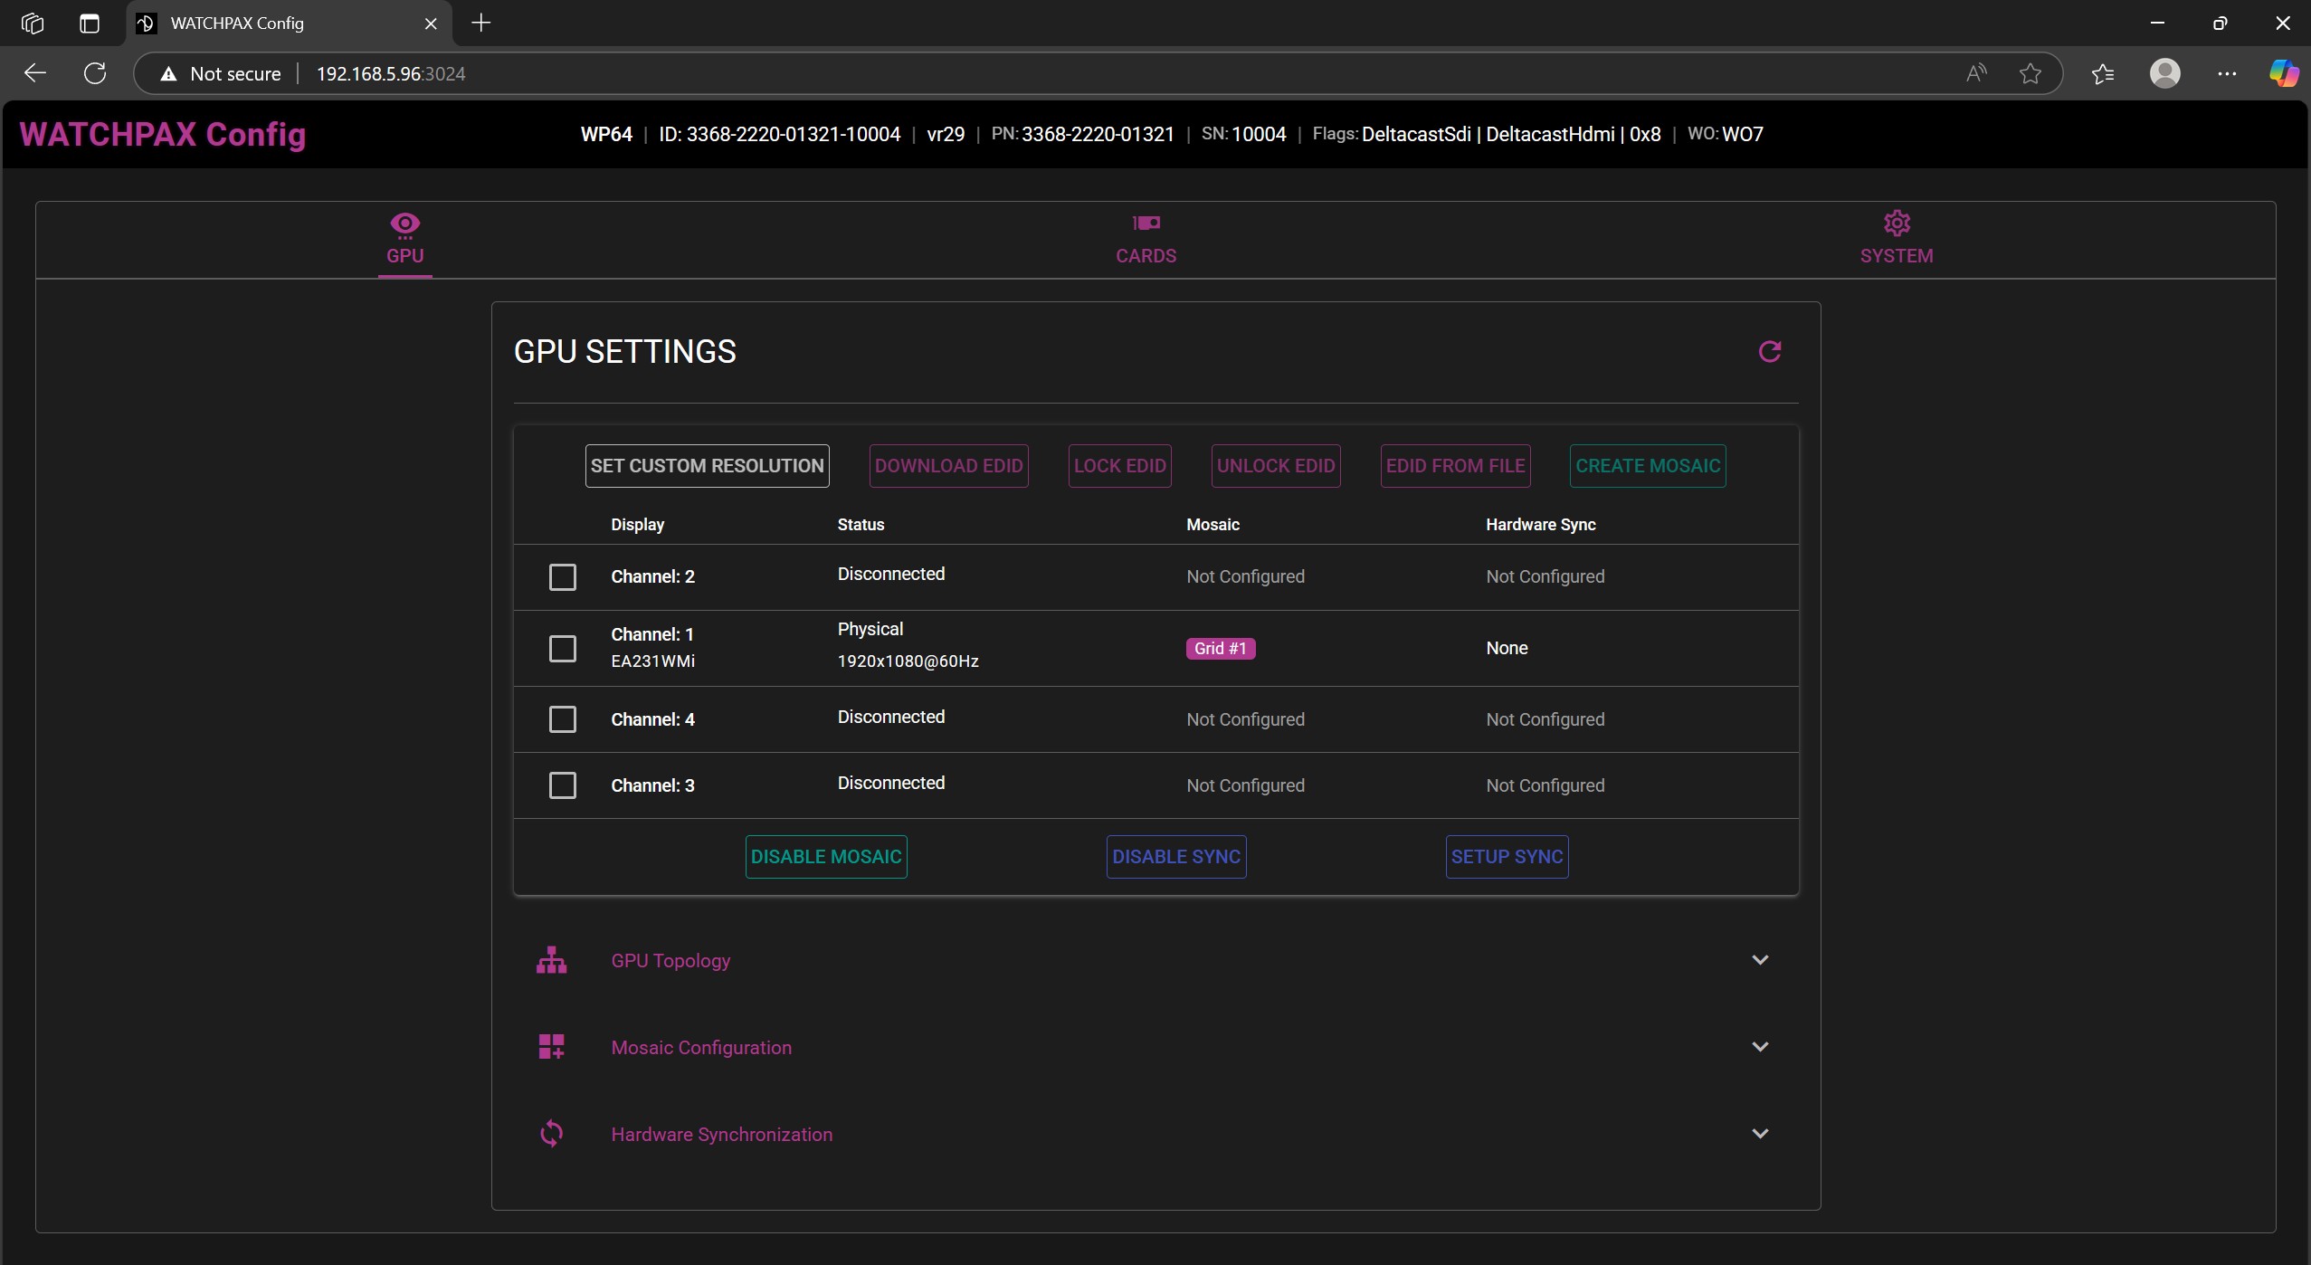Add this page to browser favorites

tap(2030, 73)
